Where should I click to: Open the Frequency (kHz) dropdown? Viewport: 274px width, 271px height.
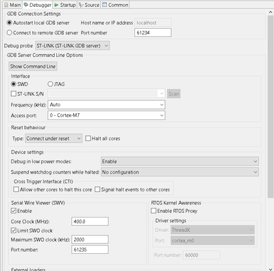point(106,104)
